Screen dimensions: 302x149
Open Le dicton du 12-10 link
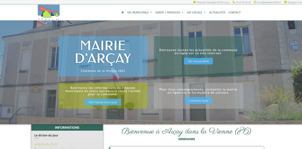click(46, 144)
